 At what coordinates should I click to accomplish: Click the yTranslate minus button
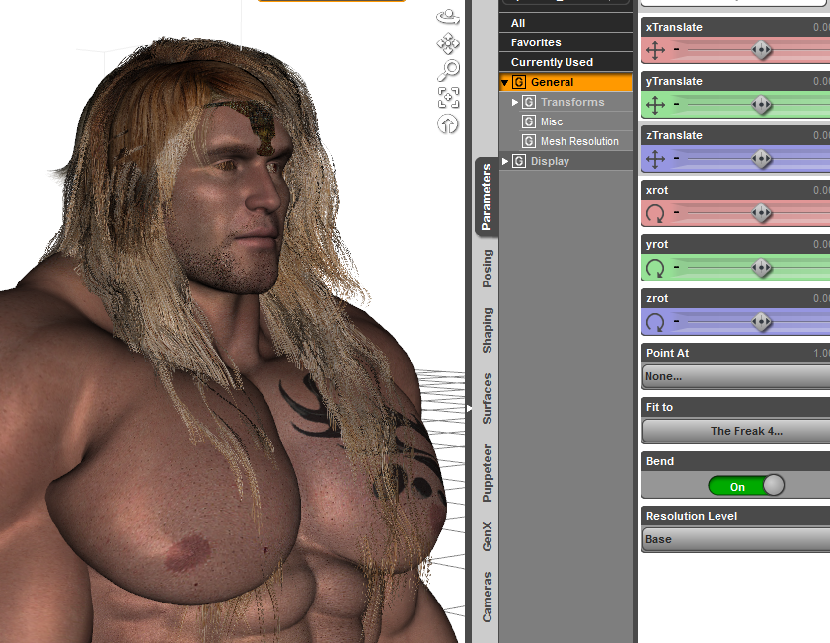[676, 104]
